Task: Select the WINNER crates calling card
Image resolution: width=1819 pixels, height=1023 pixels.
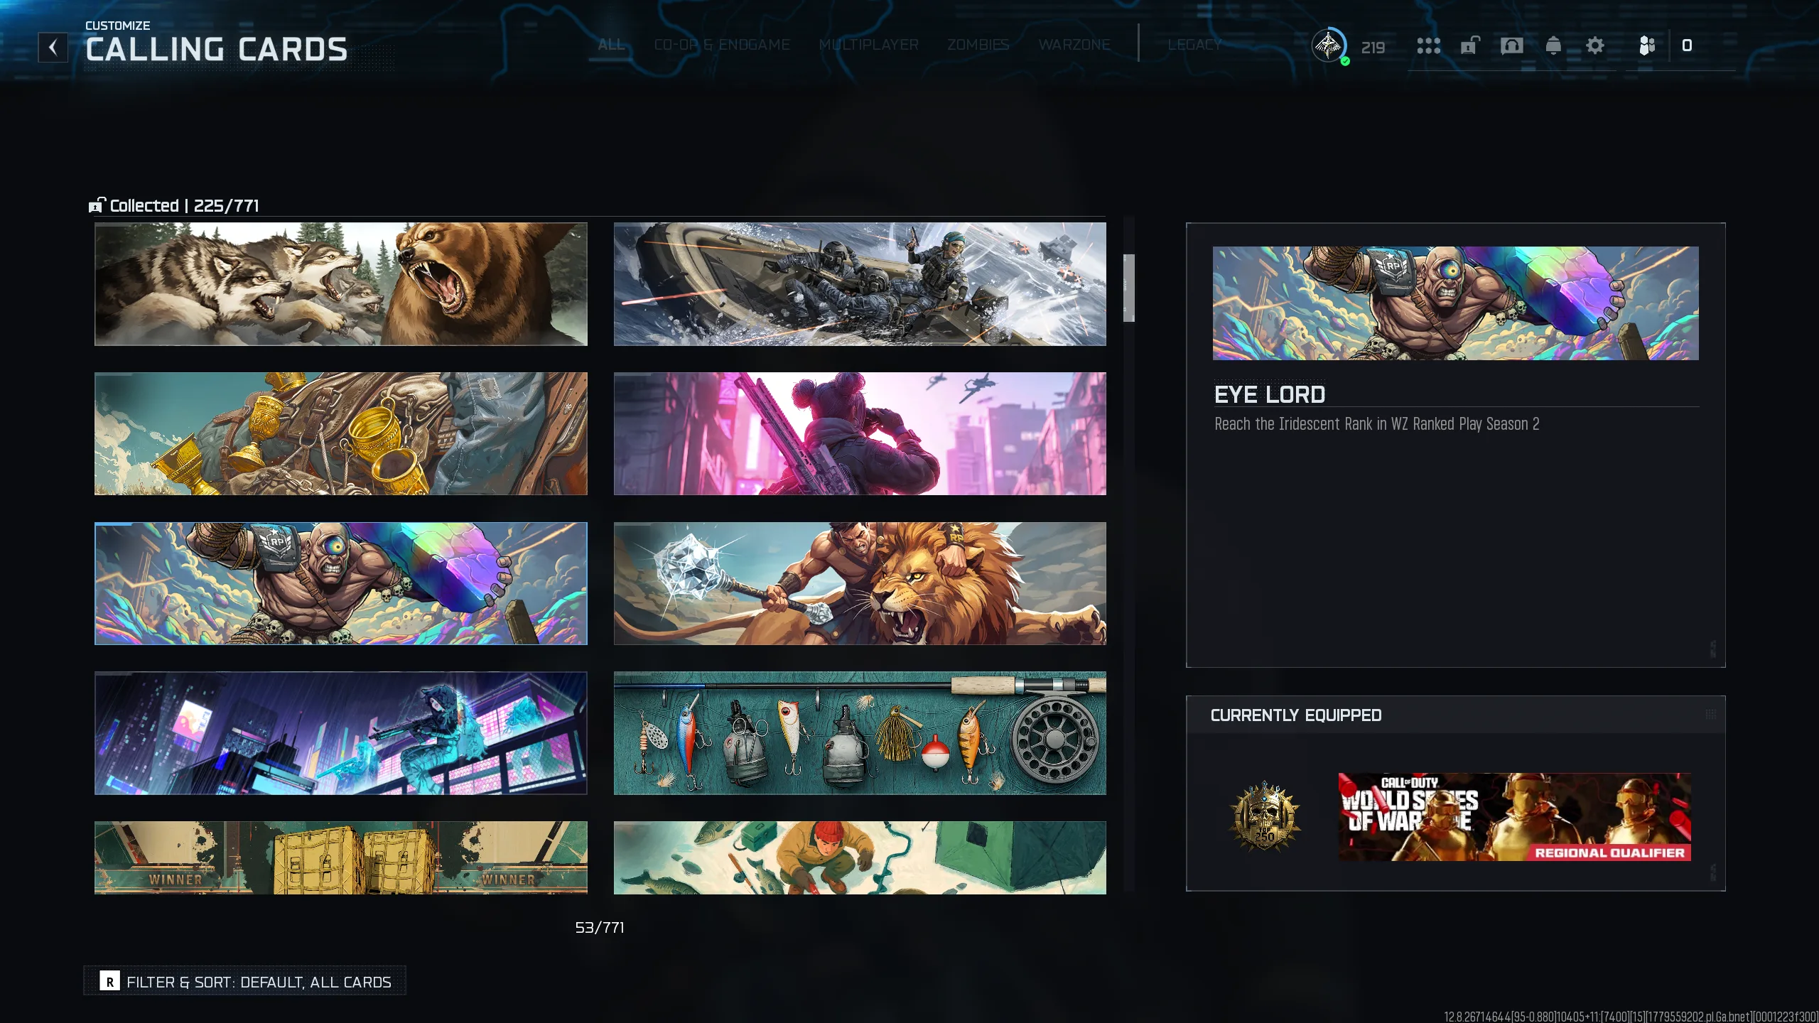Action: 341,858
